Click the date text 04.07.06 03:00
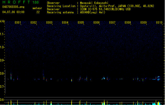 [x=13, y=12]
